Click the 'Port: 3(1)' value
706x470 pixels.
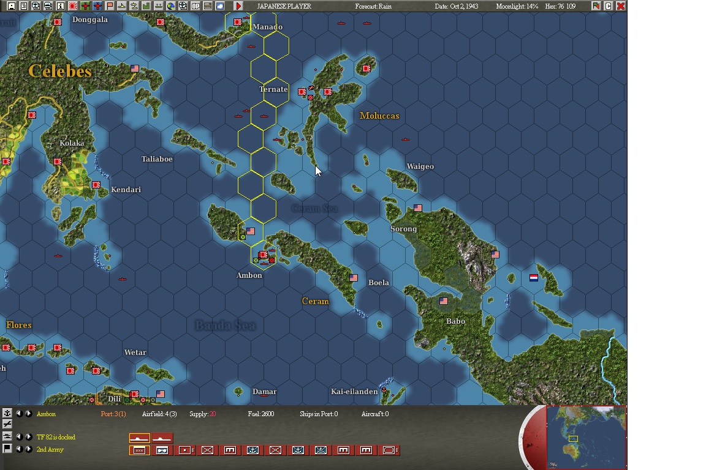pyautogui.click(x=113, y=414)
